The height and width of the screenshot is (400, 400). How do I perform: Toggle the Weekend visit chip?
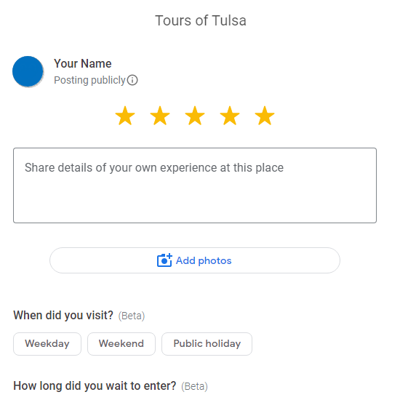click(121, 343)
